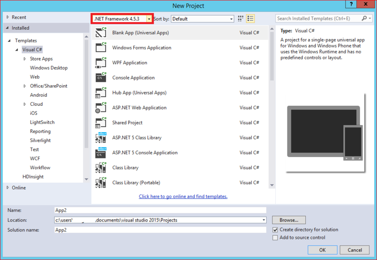Click the ASP.NET 5 Console Application icon

click(x=101, y=152)
